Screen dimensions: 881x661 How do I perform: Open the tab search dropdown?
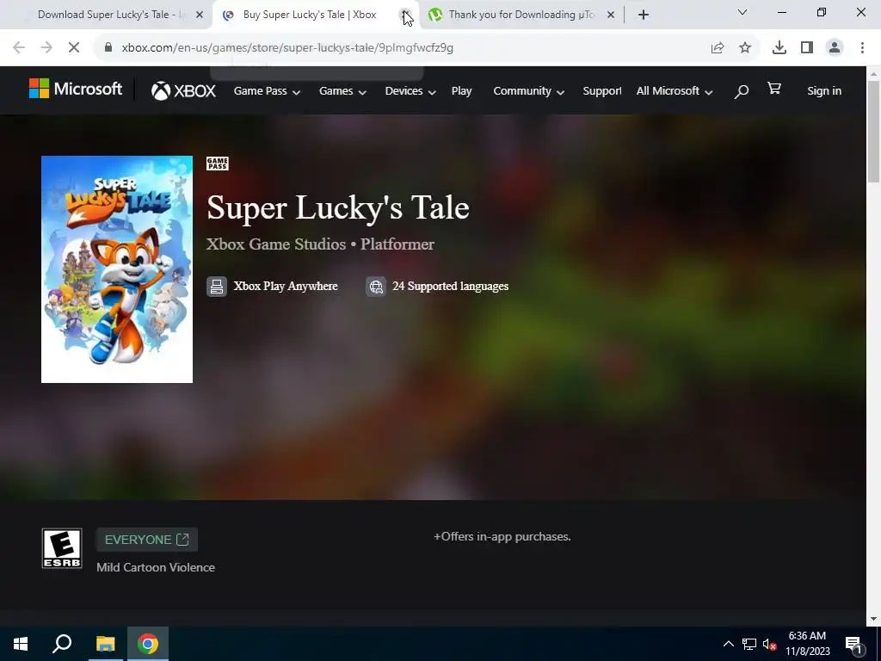pos(742,12)
